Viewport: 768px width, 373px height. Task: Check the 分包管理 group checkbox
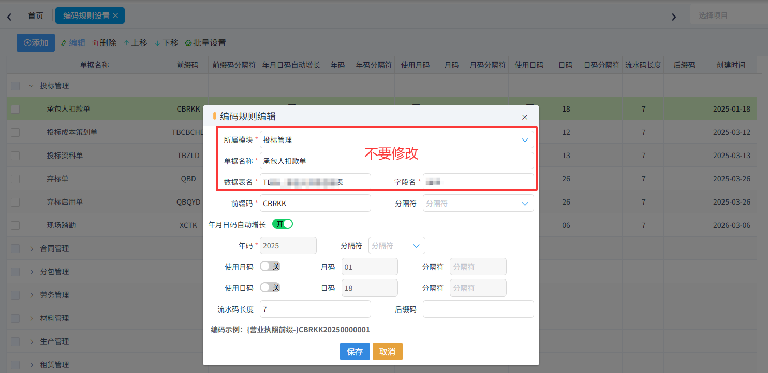pyautogui.click(x=16, y=272)
